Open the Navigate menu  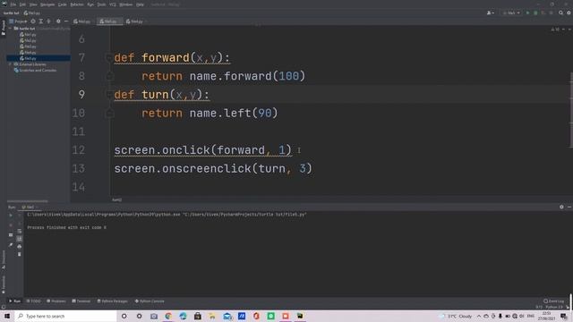point(47,4)
